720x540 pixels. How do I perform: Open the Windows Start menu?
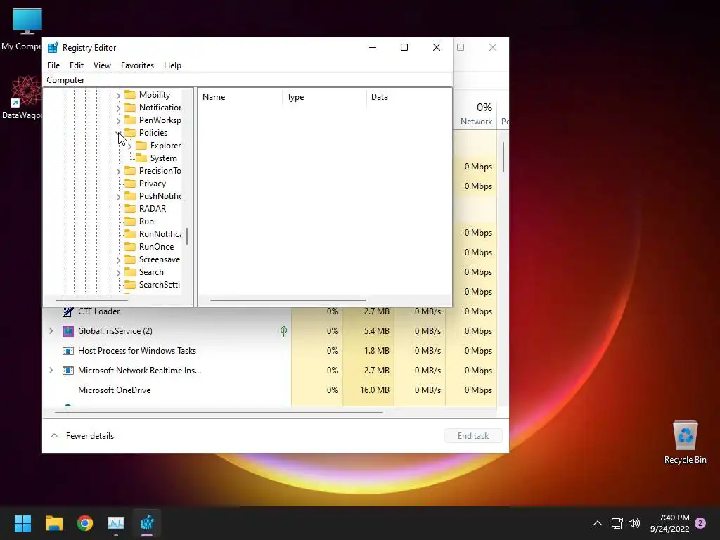coord(22,523)
